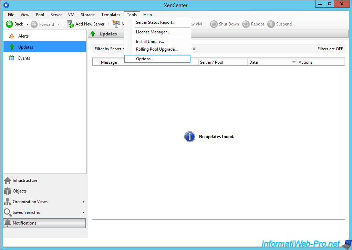This screenshot has width=352, height=250.
Task: Expand the Organization Views dropdown arrow
Action: [83, 202]
